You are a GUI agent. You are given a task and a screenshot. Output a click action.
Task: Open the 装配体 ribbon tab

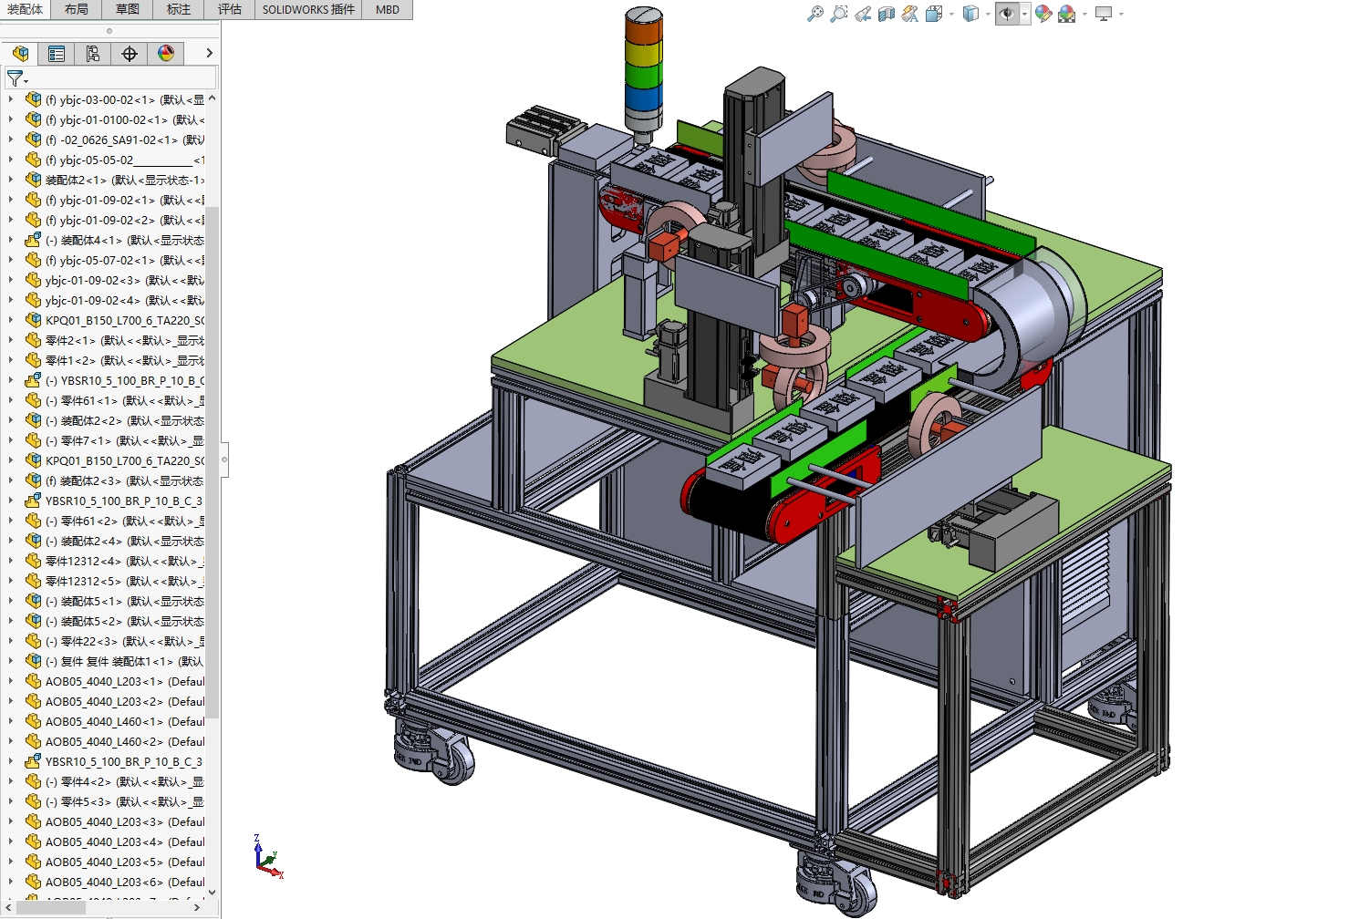26,9
